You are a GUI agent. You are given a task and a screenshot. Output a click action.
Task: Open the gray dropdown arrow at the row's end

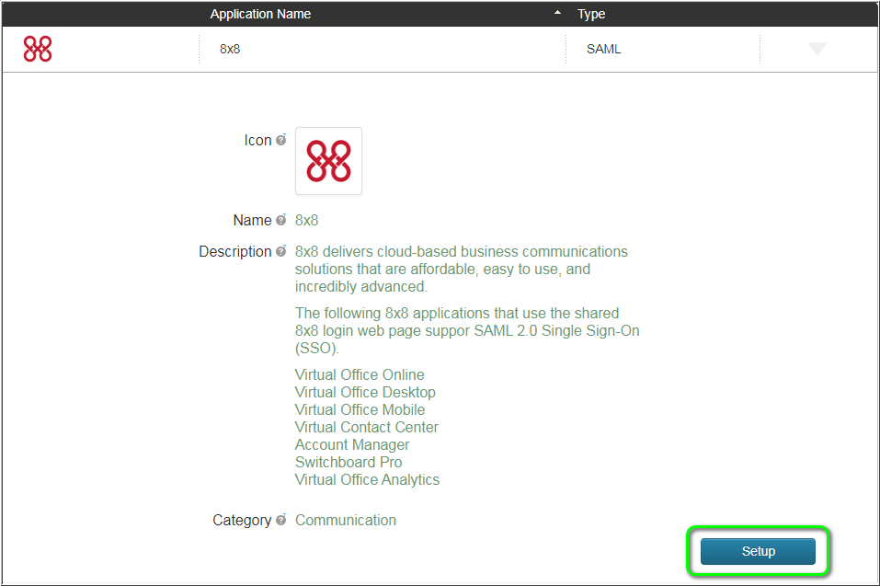(817, 49)
